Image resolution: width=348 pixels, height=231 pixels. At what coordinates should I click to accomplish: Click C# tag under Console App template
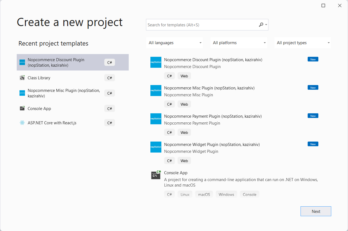[169, 195]
